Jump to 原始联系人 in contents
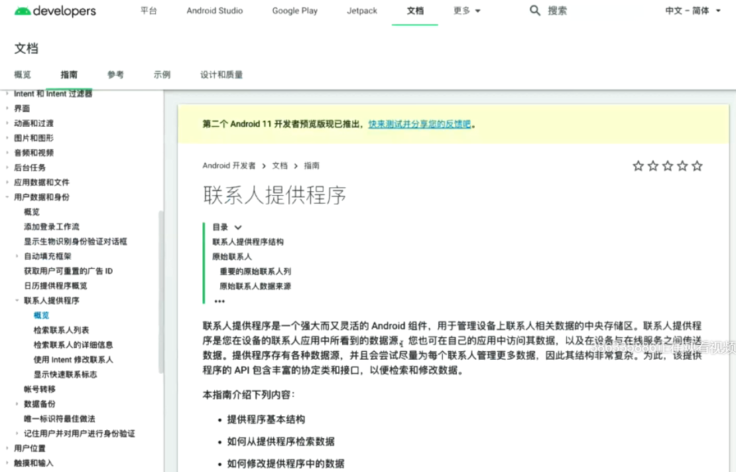Screen dimensions: 736x472 [232, 257]
